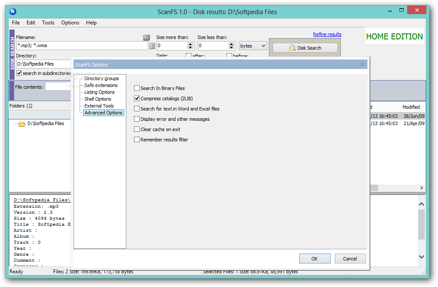Click the Modified column header
This screenshot has width=438, height=287.
click(x=413, y=107)
